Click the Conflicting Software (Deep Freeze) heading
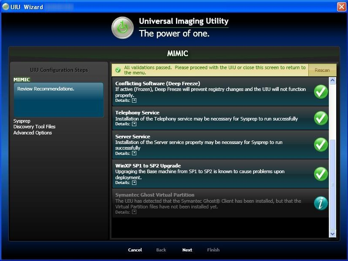348x261 pixels. pos(158,84)
